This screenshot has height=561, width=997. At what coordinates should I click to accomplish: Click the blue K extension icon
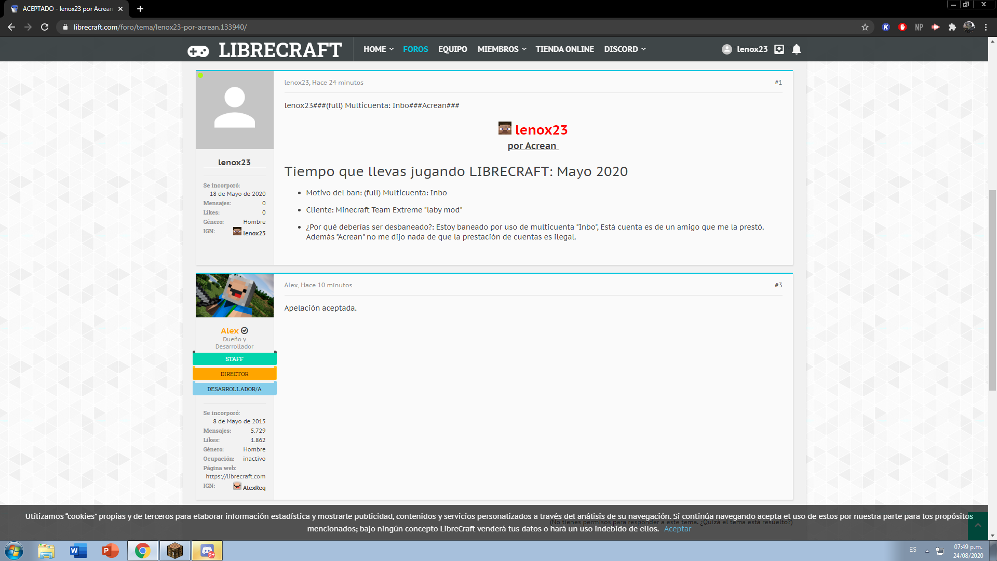click(x=886, y=27)
